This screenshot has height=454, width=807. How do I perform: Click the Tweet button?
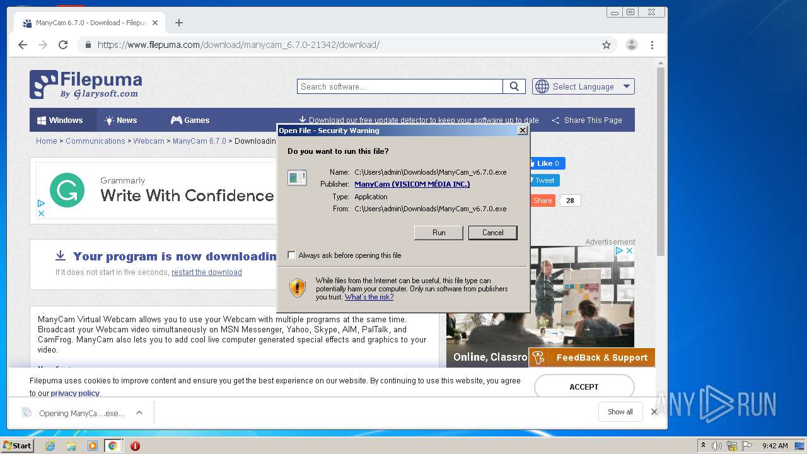(x=544, y=180)
